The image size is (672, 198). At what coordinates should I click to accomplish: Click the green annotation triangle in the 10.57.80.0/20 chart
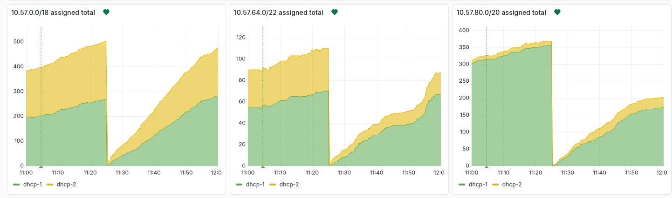[487, 167]
